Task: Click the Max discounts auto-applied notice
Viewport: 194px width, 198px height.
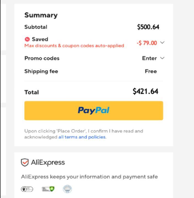Action: point(74,46)
